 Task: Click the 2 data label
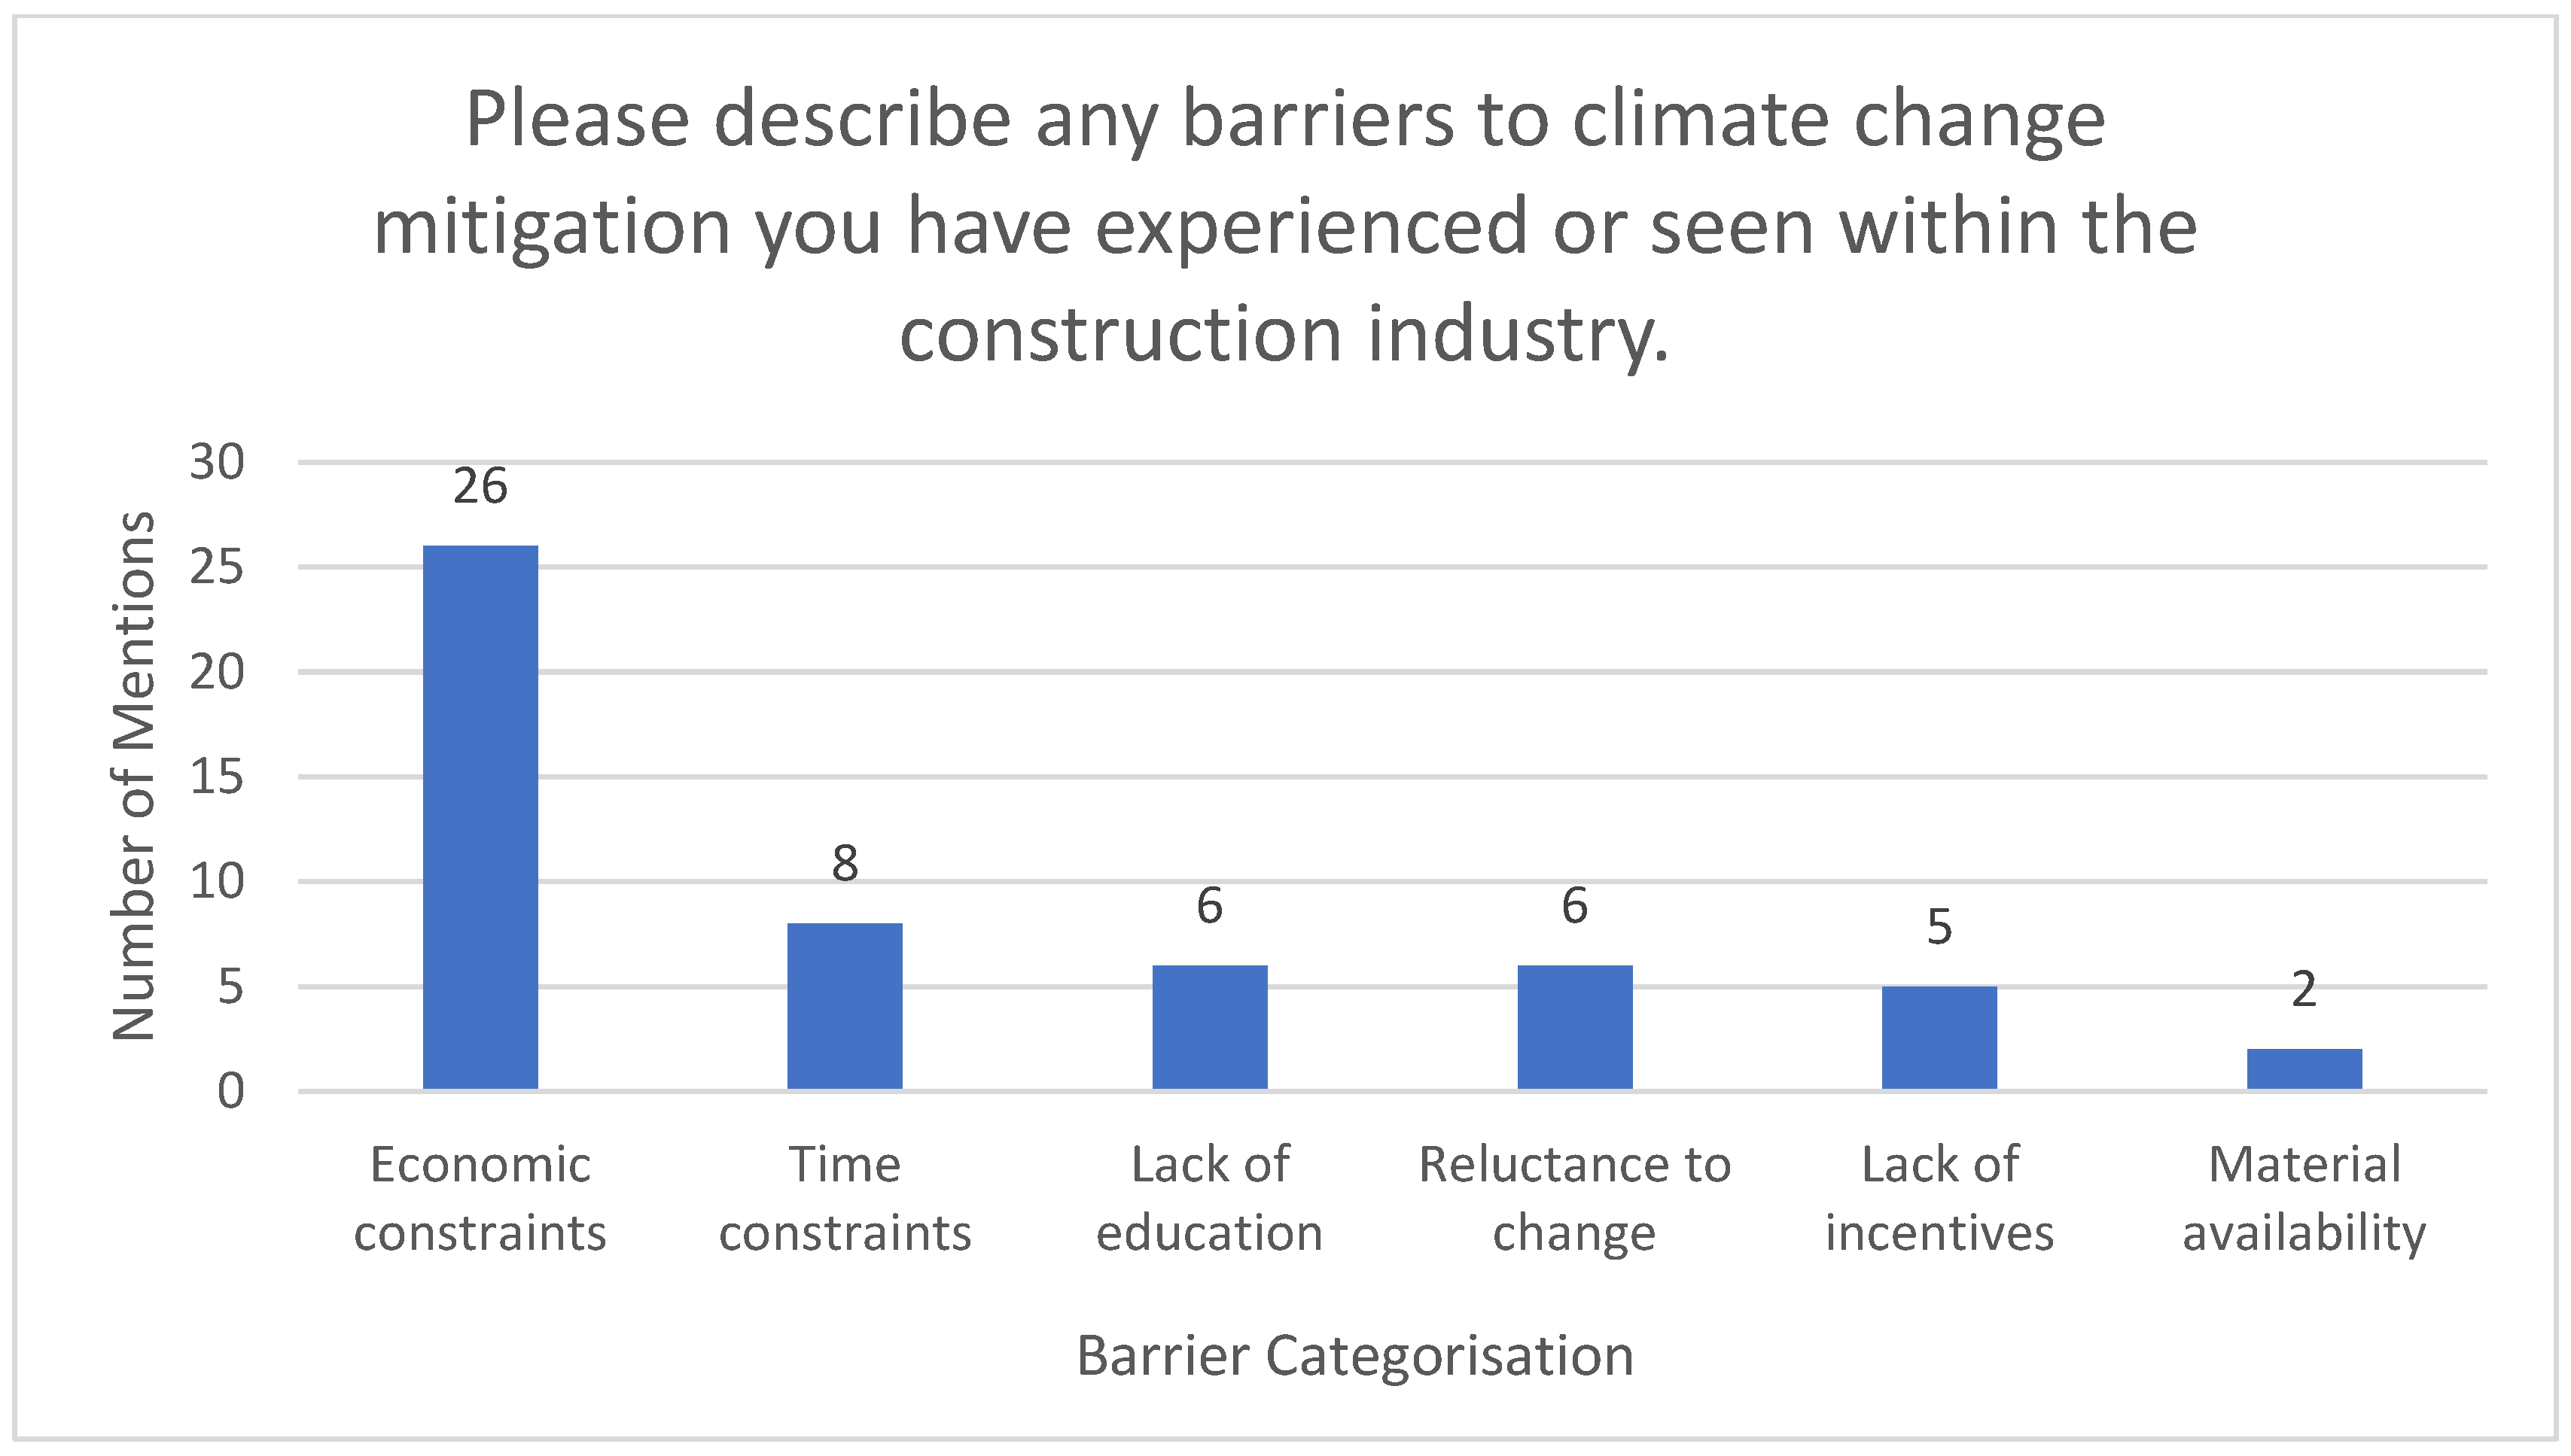tap(2304, 990)
